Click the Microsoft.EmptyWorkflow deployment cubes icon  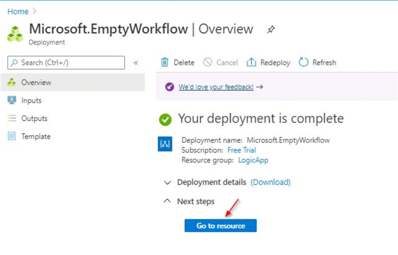[15, 34]
